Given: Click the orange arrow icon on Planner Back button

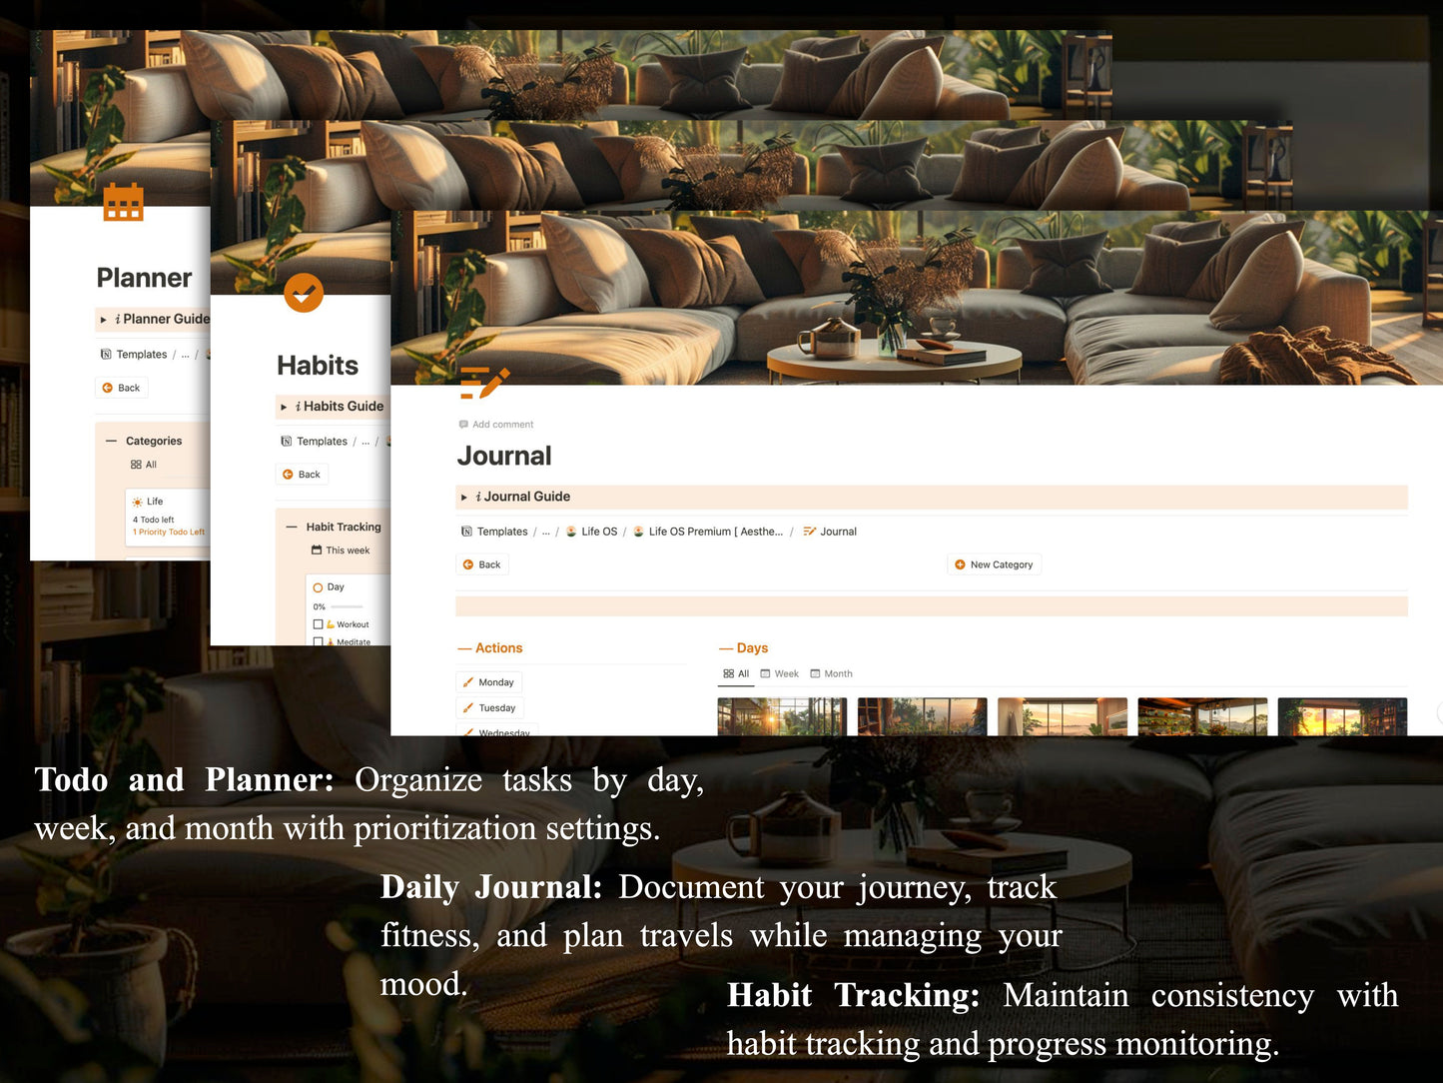Looking at the screenshot, I should 108,388.
